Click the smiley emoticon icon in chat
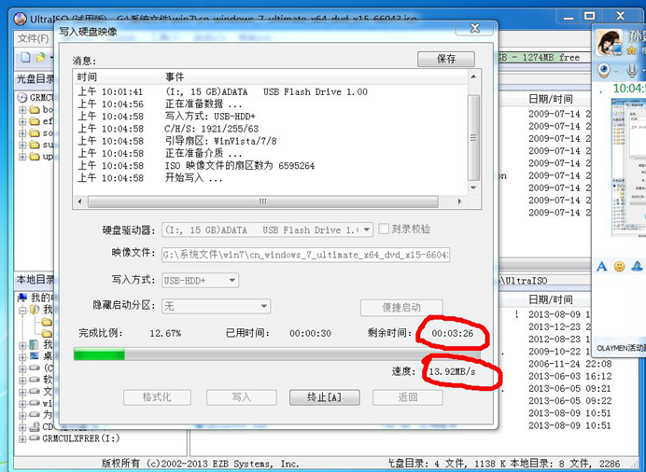The width and height of the screenshot is (646, 472). (x=619, y=266)
